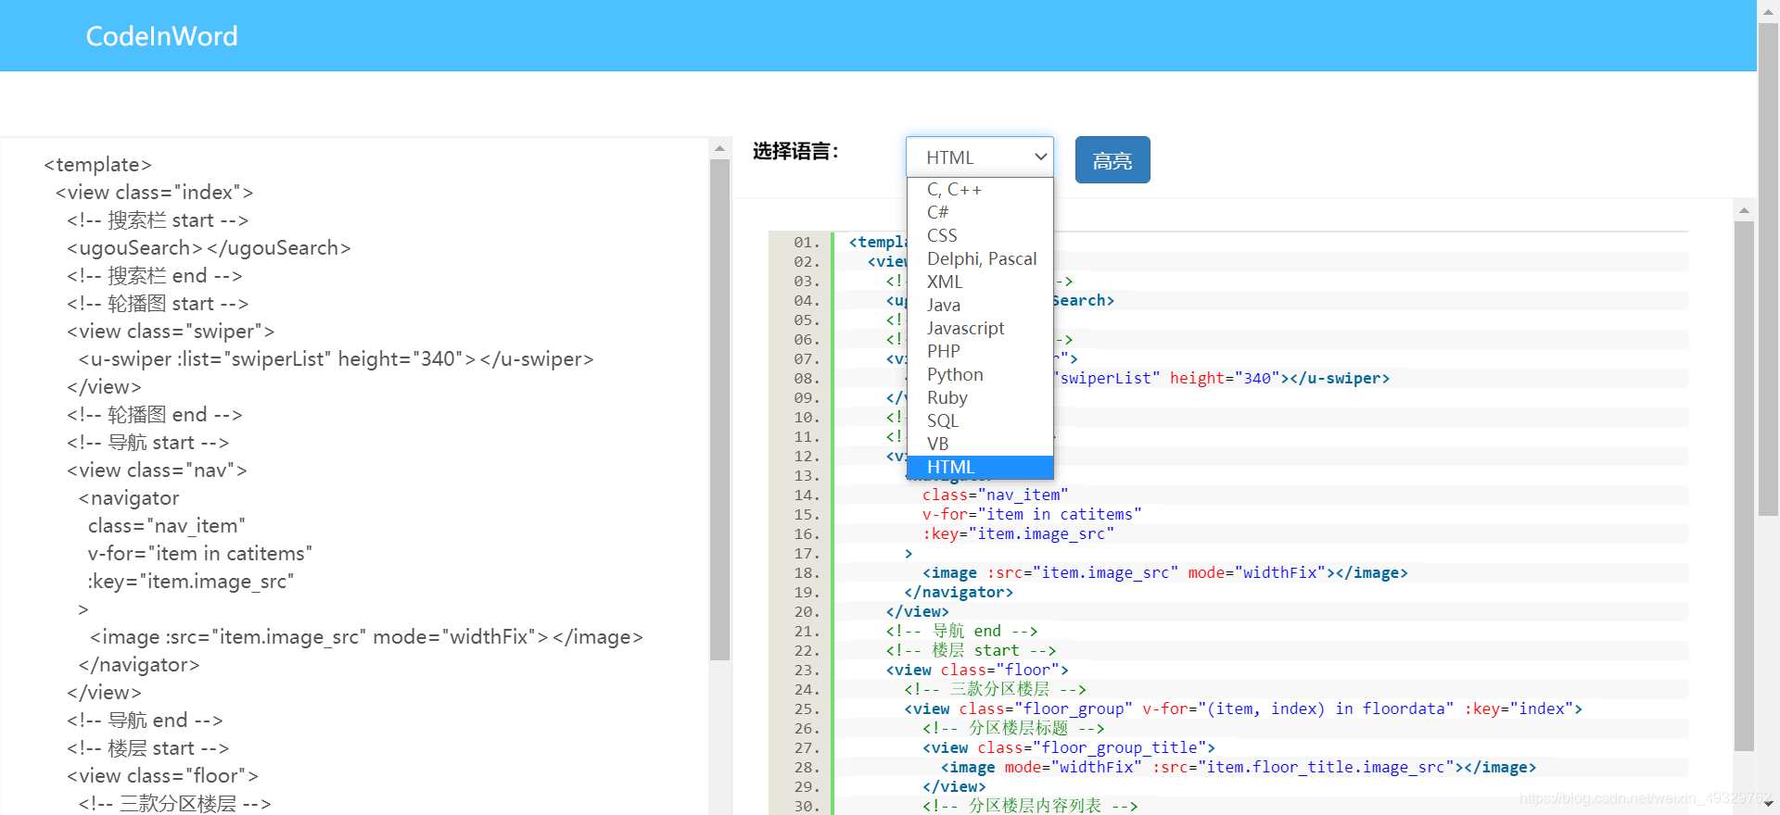Choose CSS in the language list
This screenshot has width=1780, height=815.
pos(980,236)
